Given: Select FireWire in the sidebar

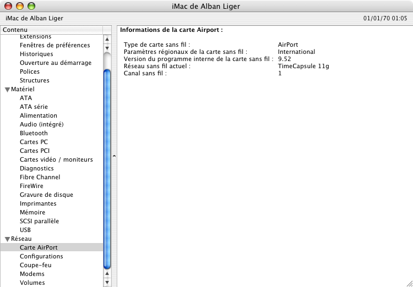Looking at the screenshot, I should click(31, 186).
